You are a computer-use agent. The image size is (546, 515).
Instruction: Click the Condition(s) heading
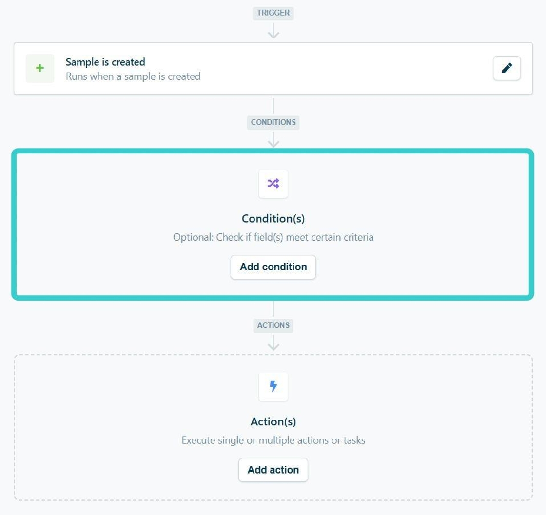tap(273, 219)
